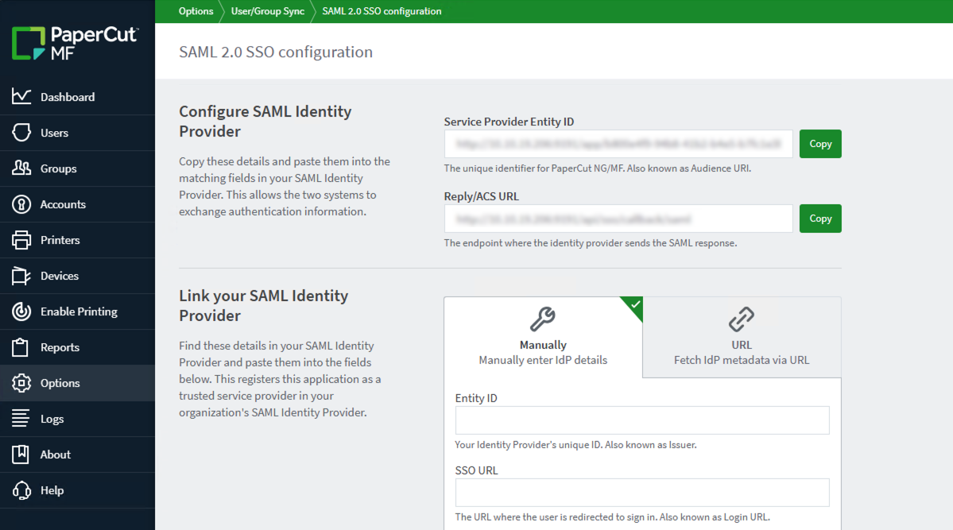Select the Manually enter IdP details tab
953x530 pixels.
point(543,338)
